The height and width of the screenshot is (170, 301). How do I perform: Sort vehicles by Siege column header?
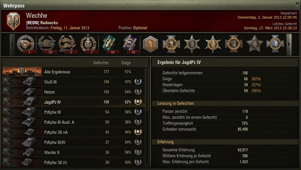coord(126,63)
